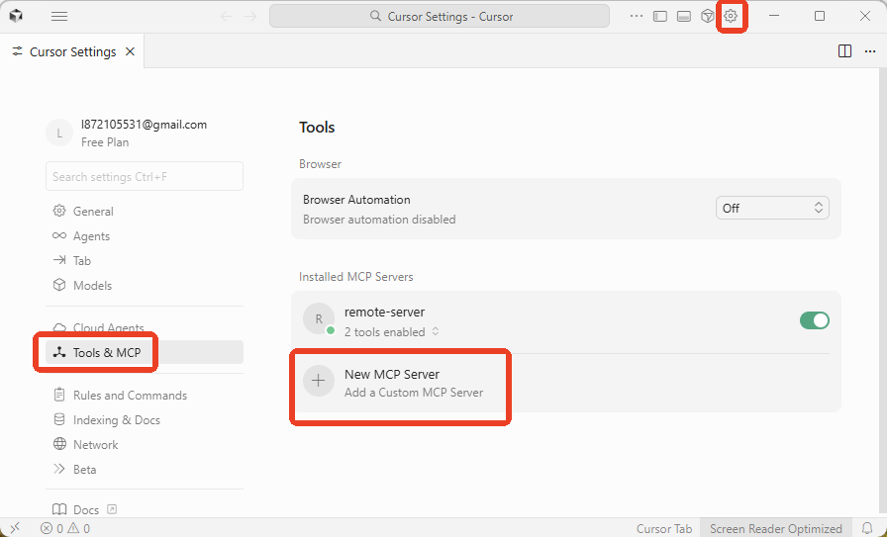
Task: Open the Browser Automation dropdown
Action: pos(772,208)
